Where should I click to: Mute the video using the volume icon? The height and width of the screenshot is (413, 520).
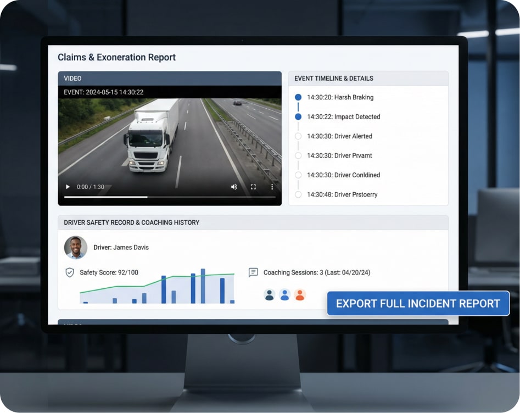click(x=234, y=187)
